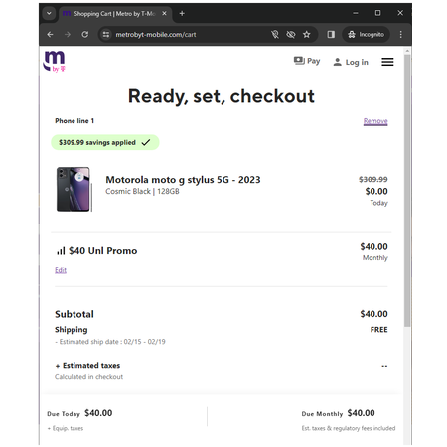Image resolution: width=447 pixels, height=447 pixels.
Task: Click the Motorola moto g stylus thumbnail
Action: (74, 189)
